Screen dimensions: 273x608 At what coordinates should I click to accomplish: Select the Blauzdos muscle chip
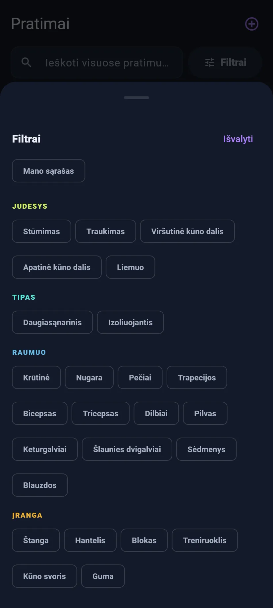click(x=40, y=485)
